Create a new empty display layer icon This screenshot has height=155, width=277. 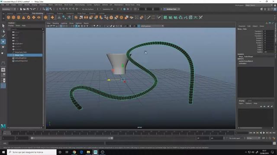pyautogui.click(x=268, y=106)
